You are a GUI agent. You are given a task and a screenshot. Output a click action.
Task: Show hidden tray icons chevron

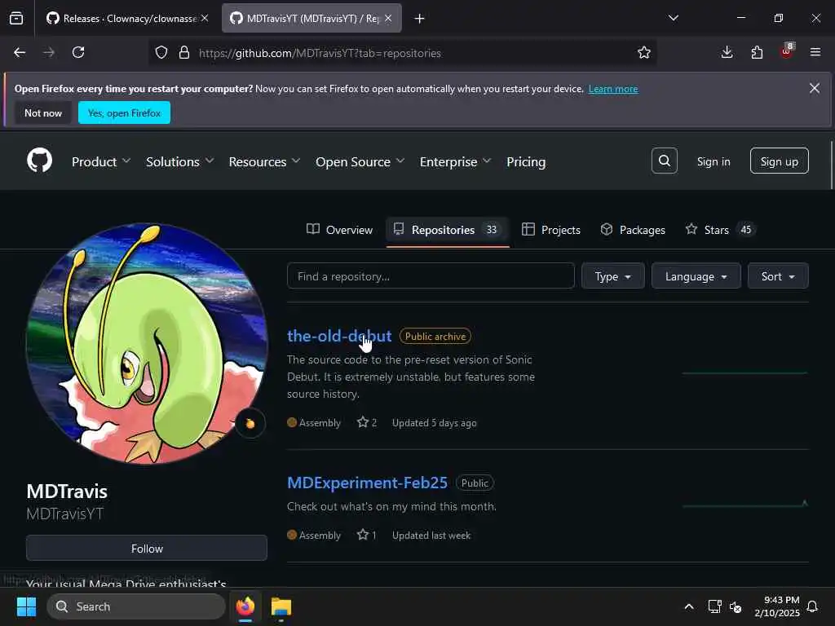click(688, 606)
